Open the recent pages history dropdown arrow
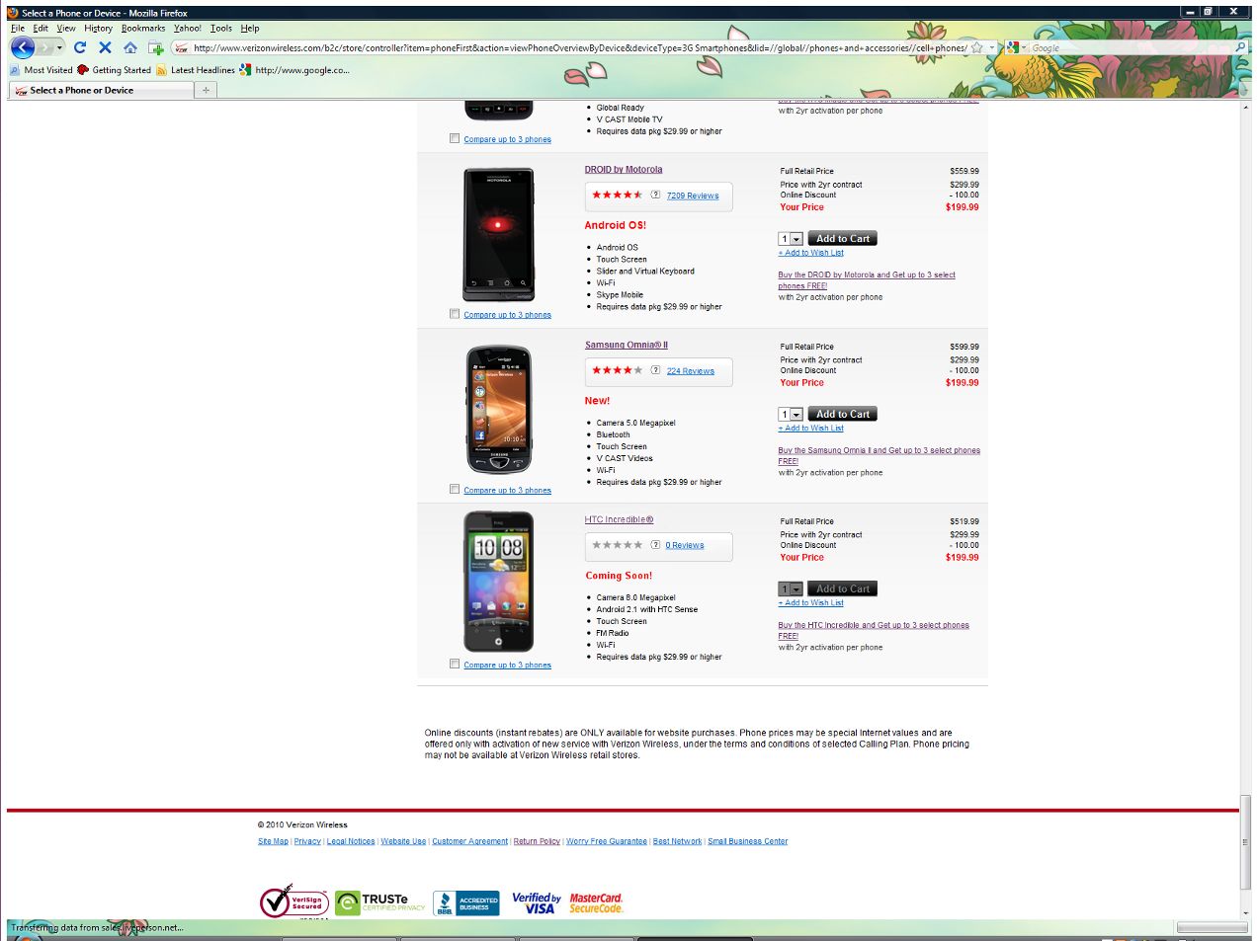This screenshot has height=941, width=1257. (x=59, y=47)
